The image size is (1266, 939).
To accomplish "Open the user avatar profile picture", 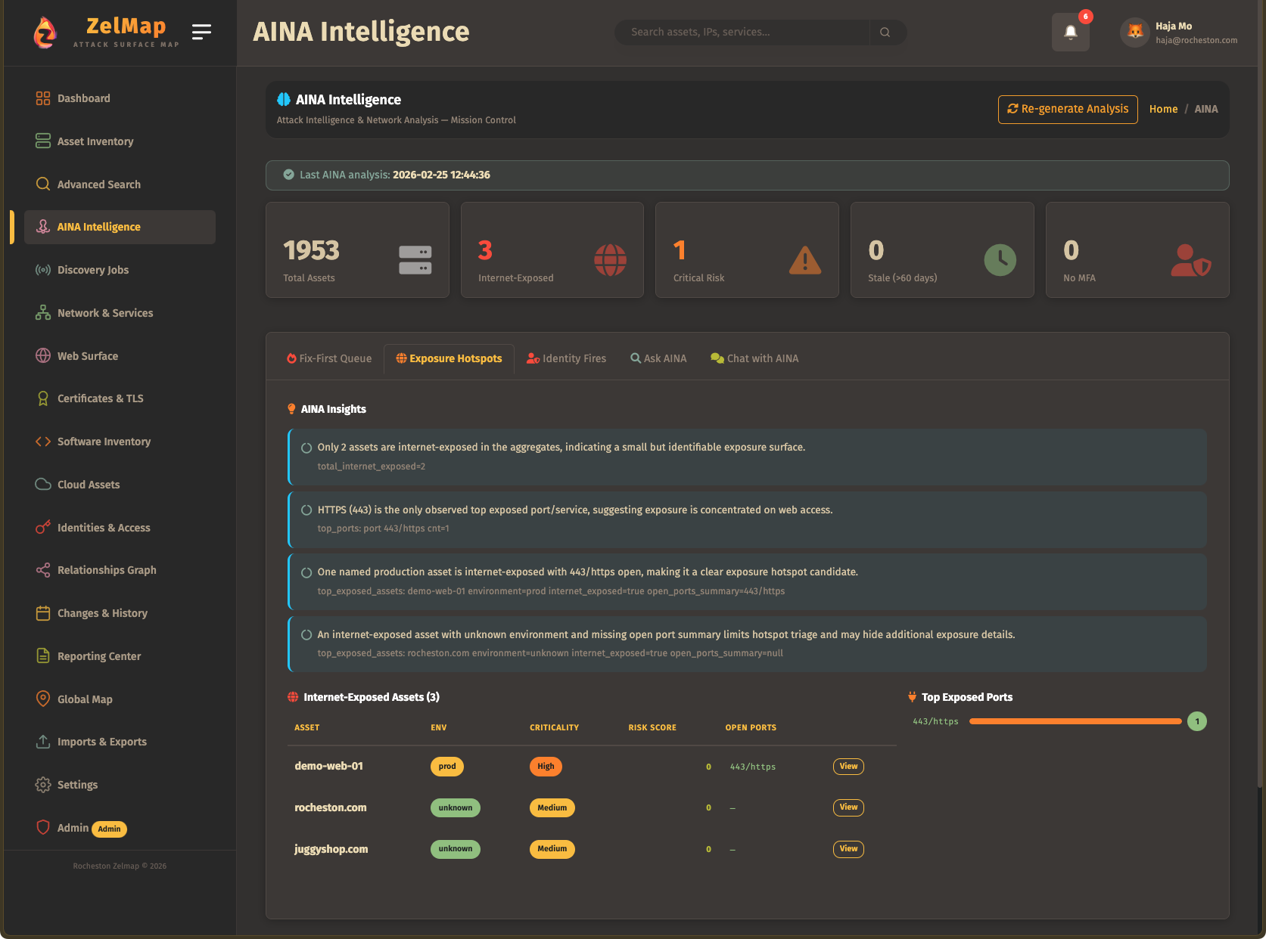I will click(x=1134, y=33).
